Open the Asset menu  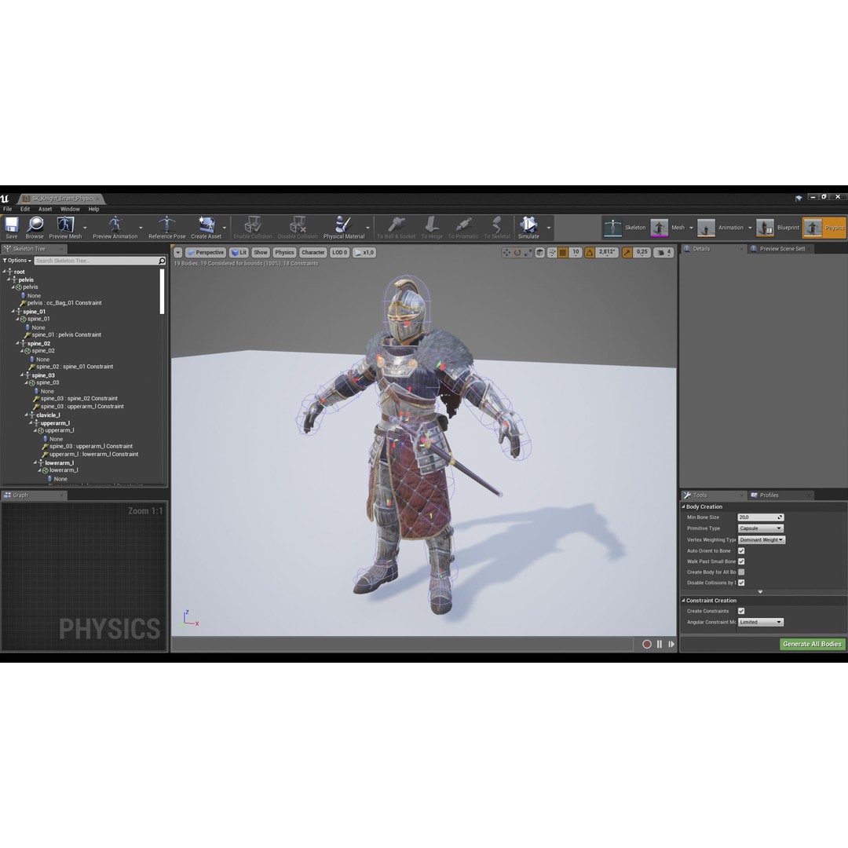(46, 209)
